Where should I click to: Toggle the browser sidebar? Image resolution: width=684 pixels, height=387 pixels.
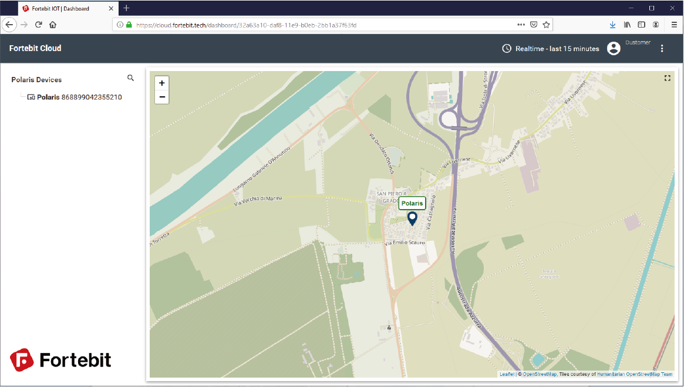[641, 25]
